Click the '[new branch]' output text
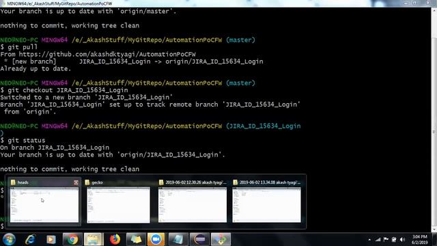The width and height of the screenshot is (437, 246). pyautogui.click(x=33, y=61)
